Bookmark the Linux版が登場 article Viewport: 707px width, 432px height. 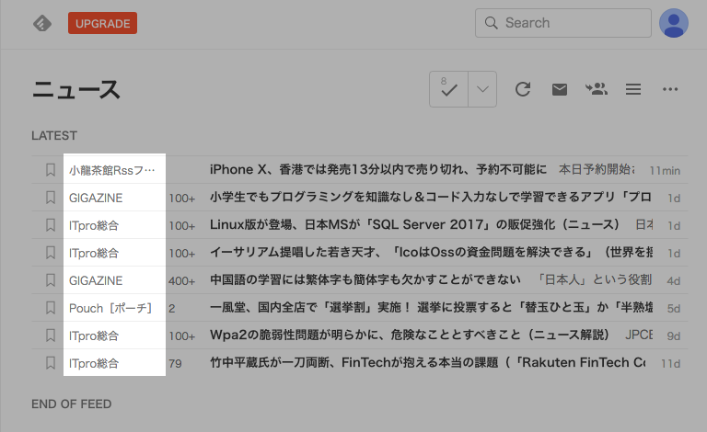click(51, 224)
